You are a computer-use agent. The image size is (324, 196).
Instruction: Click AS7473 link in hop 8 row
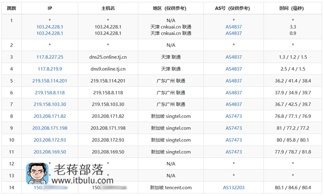[234, 116]
